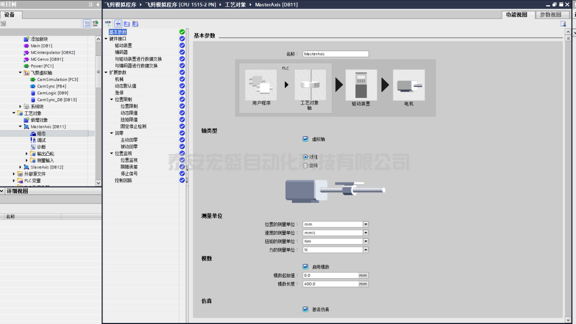Open the velocity unit dropdown showing mm/s
Viewport: 576px width, 324px height.
(x=365, y=233)
